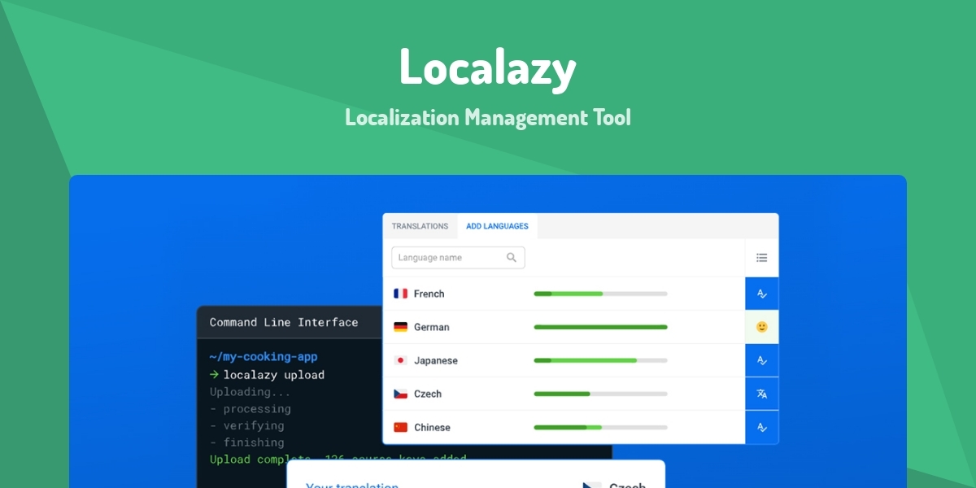Screen dimensions: 976x488
Task: Select the Chinese language name
Action: [432, 427]
